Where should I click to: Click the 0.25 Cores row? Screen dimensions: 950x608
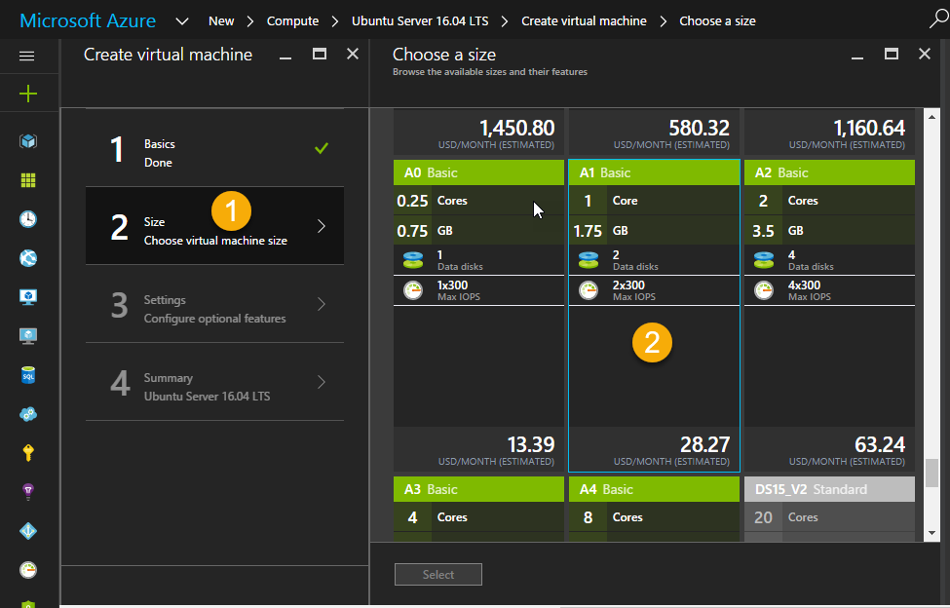coord(478,201)
